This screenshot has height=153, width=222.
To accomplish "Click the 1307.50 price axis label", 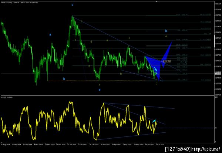I will coord(218,15).
